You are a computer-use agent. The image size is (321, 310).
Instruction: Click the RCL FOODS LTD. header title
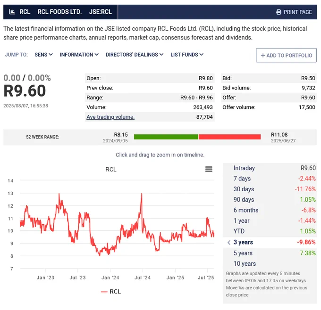59,12
